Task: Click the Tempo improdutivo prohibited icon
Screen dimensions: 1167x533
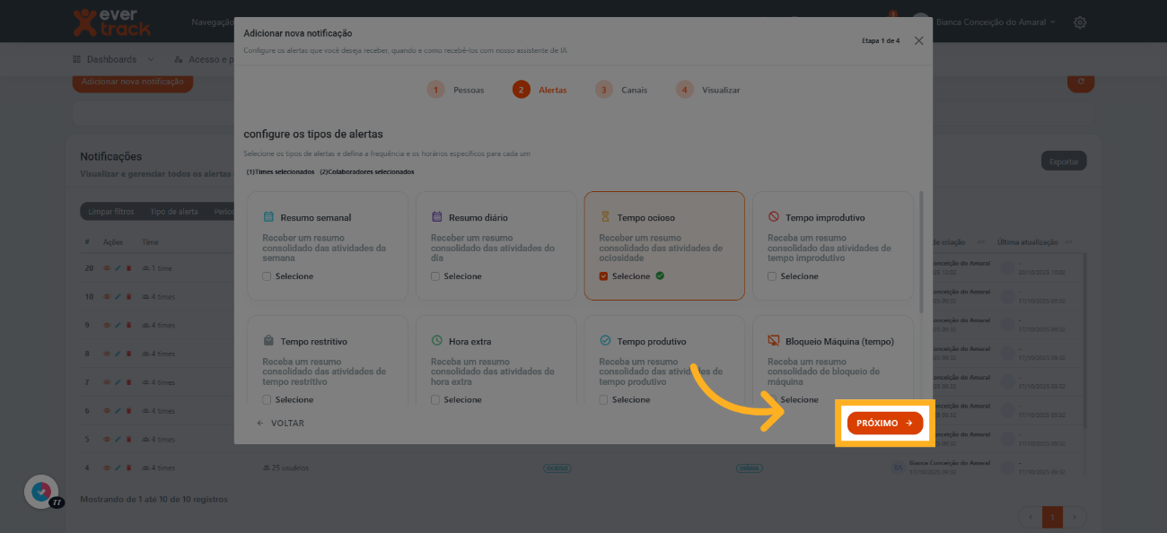Action: click(x=774, y=217)
